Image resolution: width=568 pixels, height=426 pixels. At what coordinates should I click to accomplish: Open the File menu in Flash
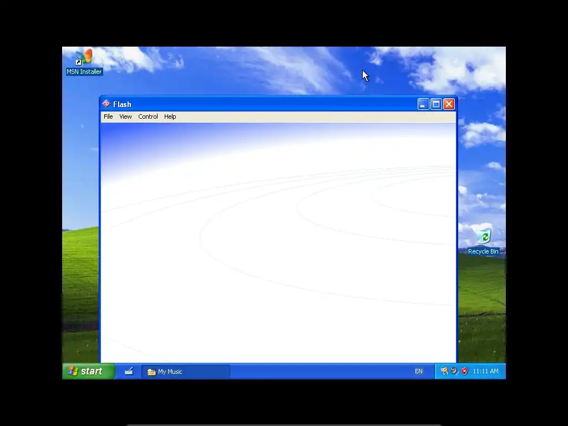click(x=108, y=116)
